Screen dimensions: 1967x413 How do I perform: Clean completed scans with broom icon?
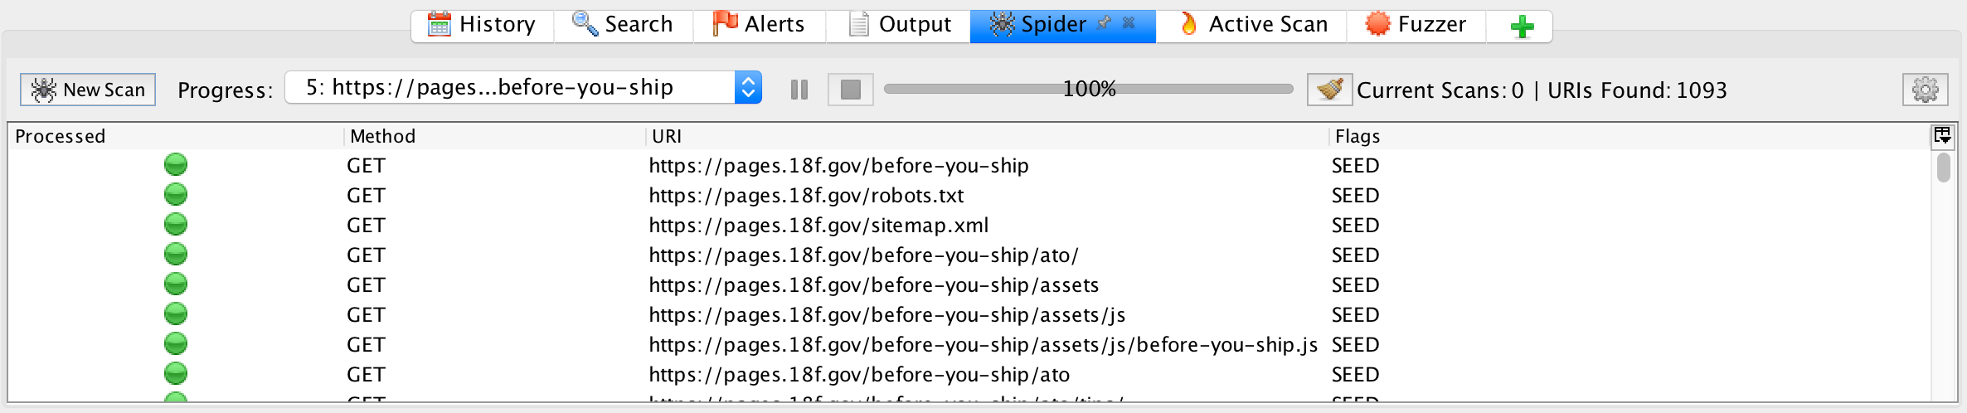pyautogui.click(x=1329, y=90)
